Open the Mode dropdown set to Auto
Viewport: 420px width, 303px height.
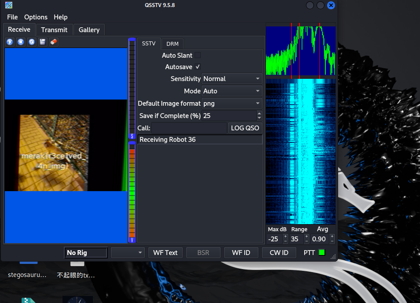pos(232,91)
